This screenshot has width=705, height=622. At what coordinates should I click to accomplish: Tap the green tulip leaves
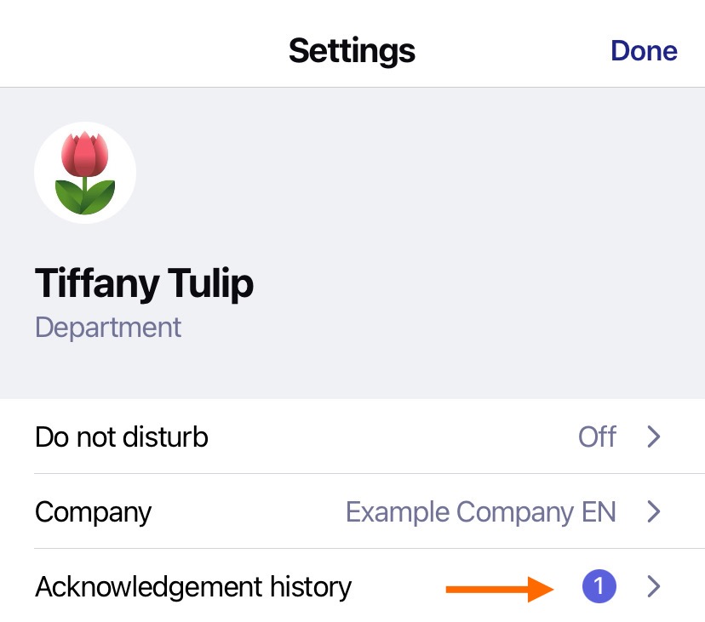pyautogui.click(x=85, y=197)
